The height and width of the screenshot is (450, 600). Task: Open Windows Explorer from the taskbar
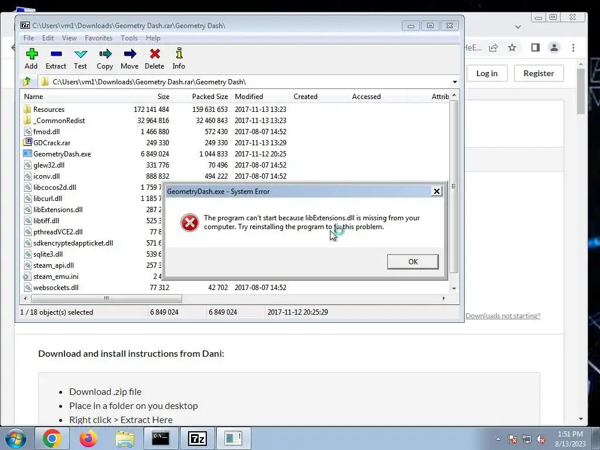[x=125, y=439]
